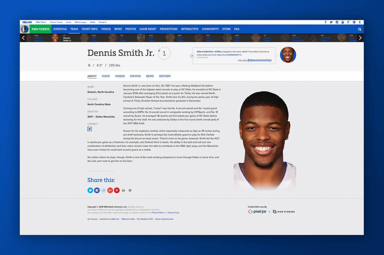Click the circular player avatar beside tweet
Image resolution: width=384 pixels, height=255 pixels.
[288, 55]
